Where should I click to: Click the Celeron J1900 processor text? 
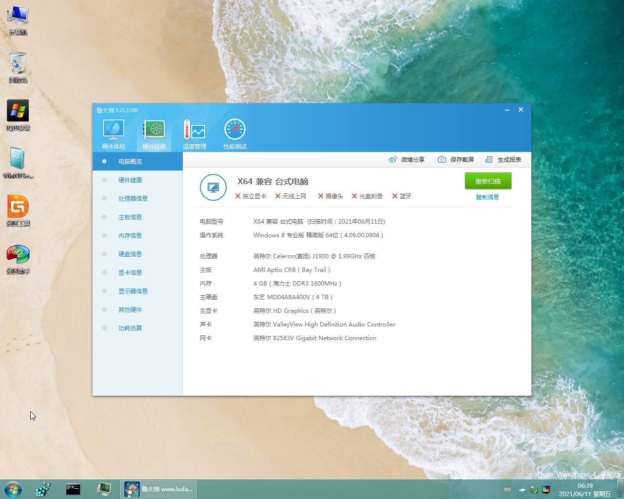coord(314,256)
